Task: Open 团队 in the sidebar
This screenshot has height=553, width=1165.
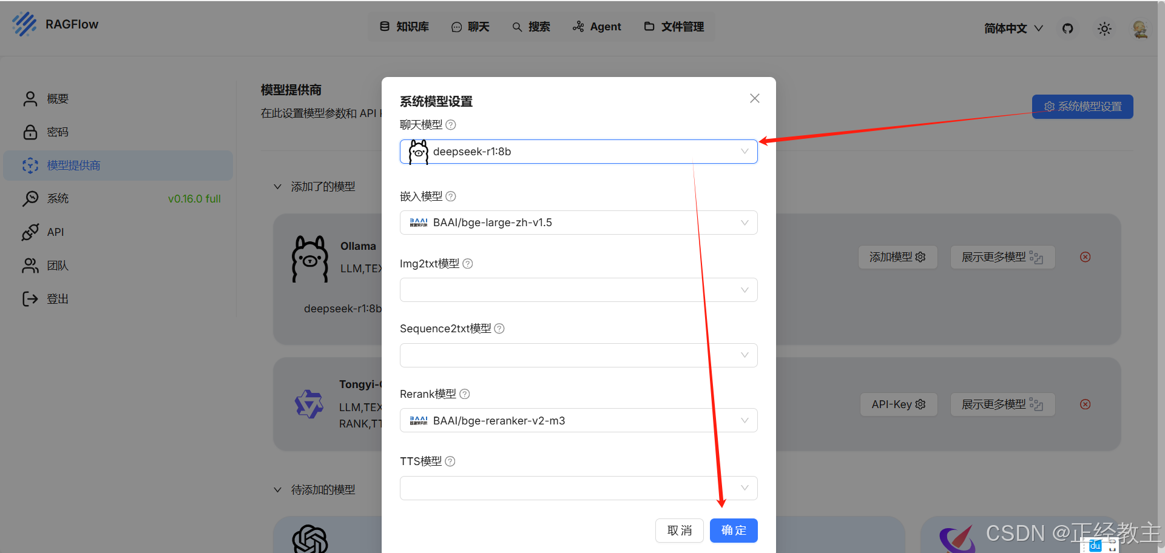Action: coord(118,266)
